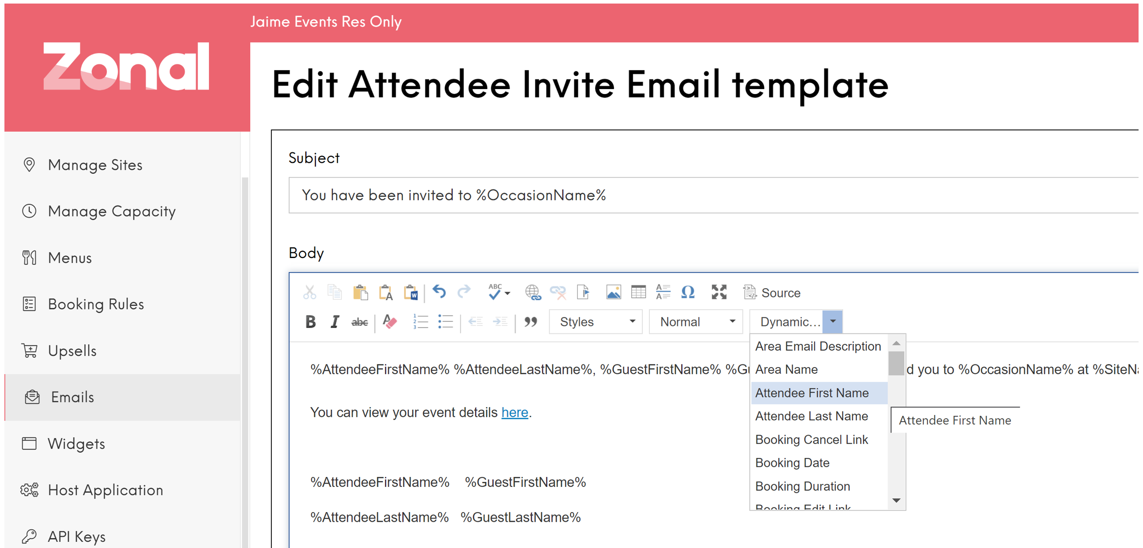The height and width of the screenshot is (548, 1143).
Task: Open the Styles dropdown
Action: [x=596, y=322]
